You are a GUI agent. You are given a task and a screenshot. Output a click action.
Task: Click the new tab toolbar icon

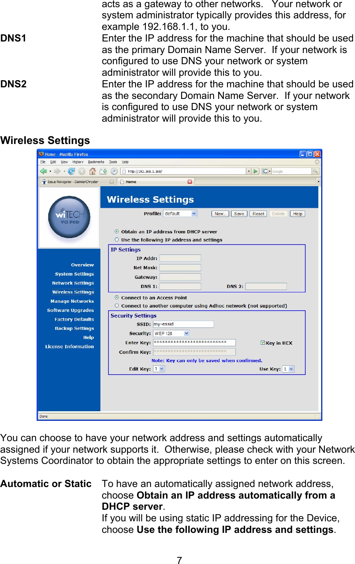point(103,171)
